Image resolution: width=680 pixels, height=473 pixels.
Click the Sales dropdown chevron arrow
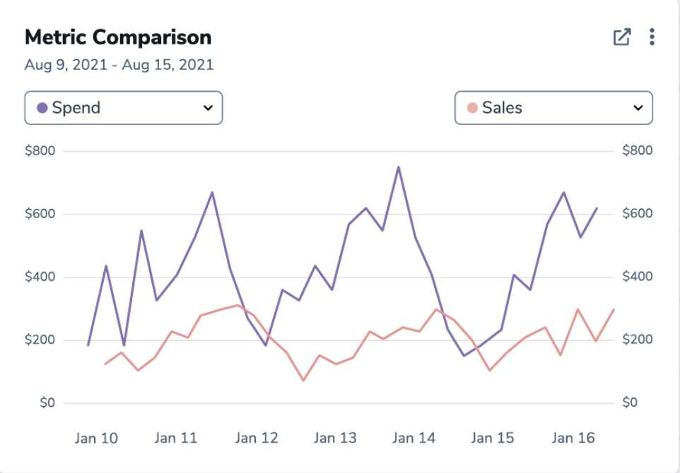(x=638, y=108)
